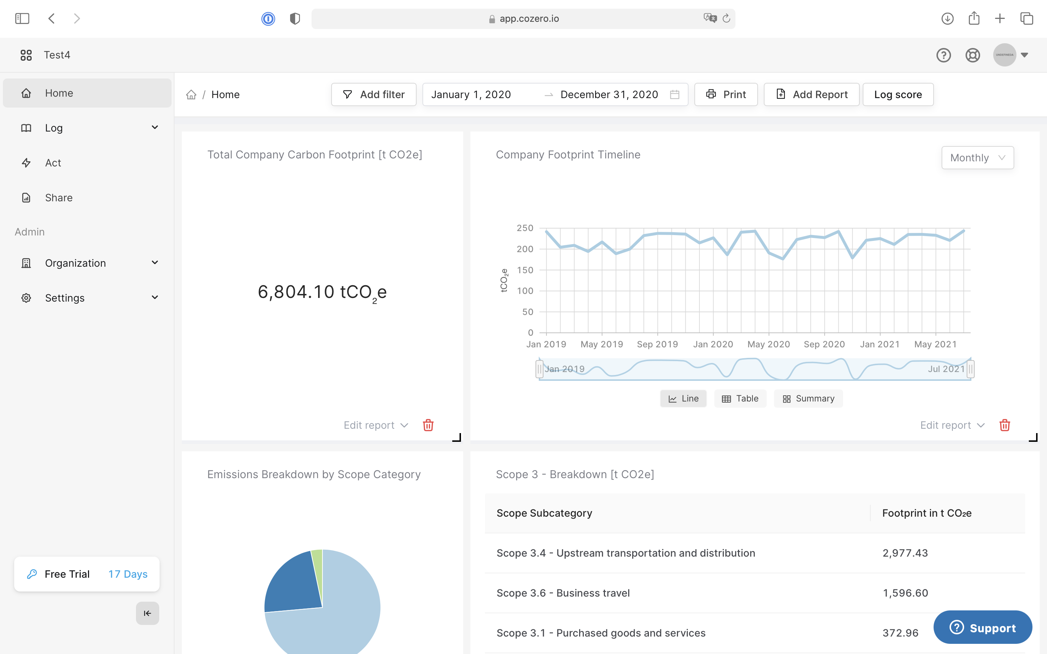Delete the Total Company Carbon Footprint report
The height and width of the screenshot is (654, 1047).
[428, 425]
